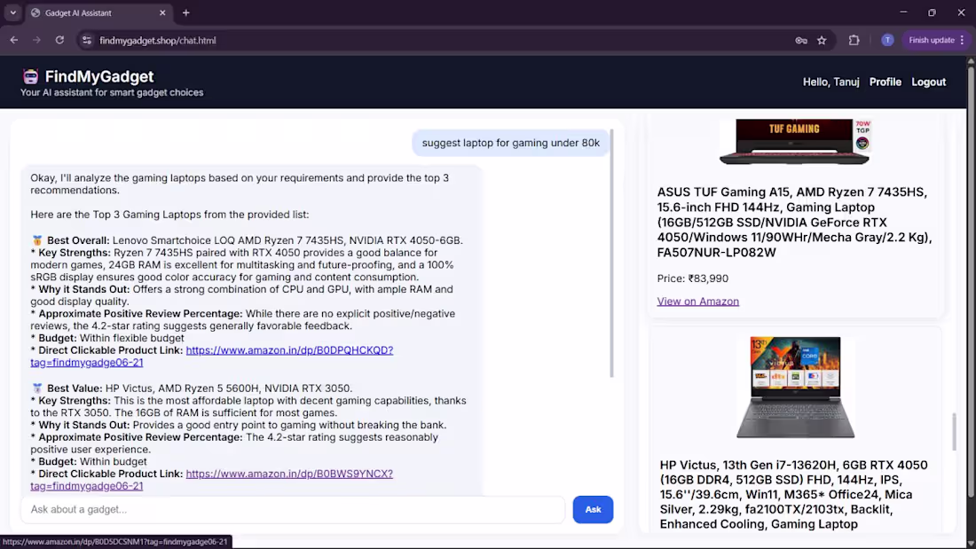Click the Best Value medal icon
This screenshot has height=549, width=976.
[37, 388]
